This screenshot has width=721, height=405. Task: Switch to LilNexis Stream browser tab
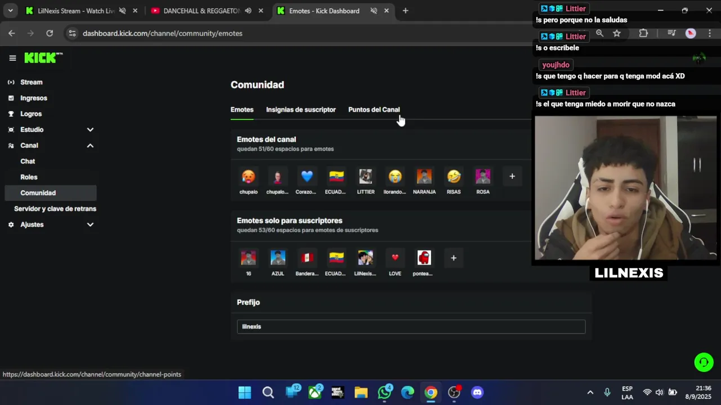[75, 11]
